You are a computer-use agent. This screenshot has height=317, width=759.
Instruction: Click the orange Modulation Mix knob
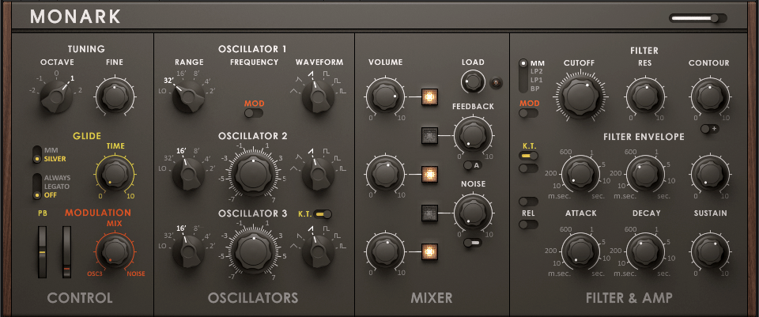[115, 251]
